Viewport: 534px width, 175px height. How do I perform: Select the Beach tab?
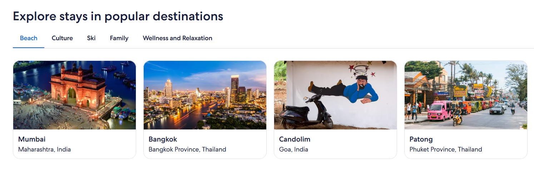(29, 38)
